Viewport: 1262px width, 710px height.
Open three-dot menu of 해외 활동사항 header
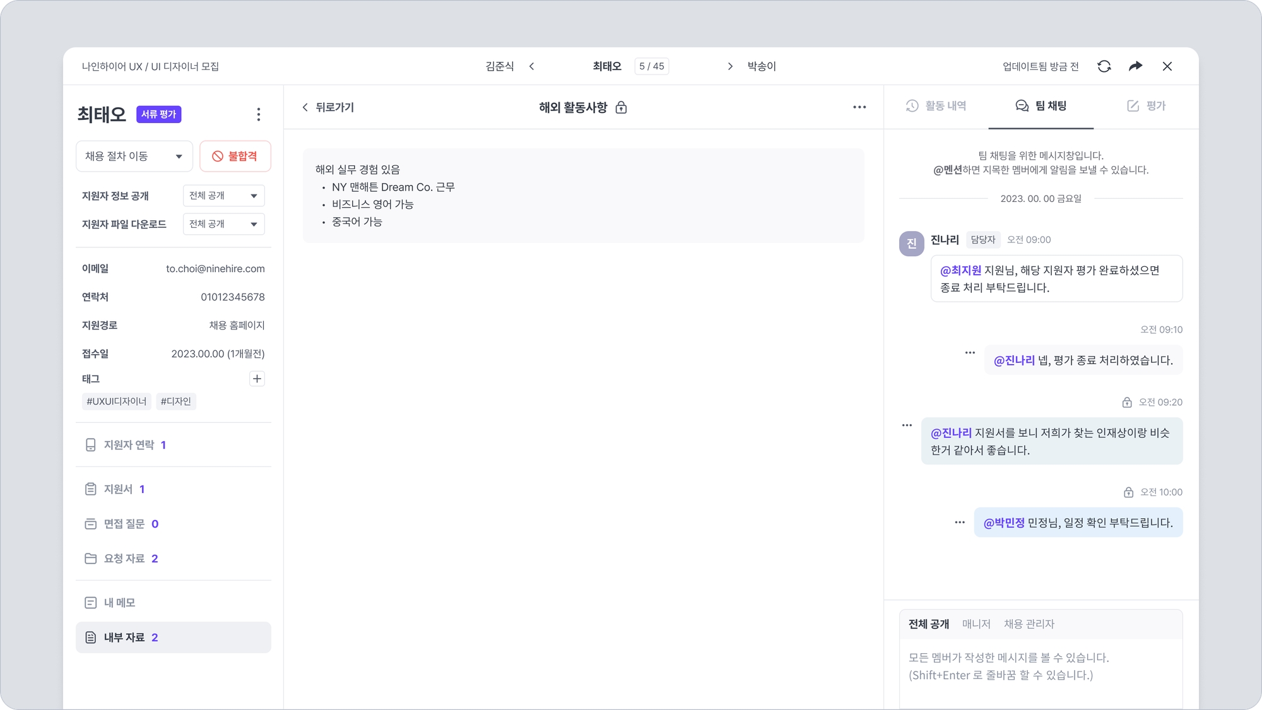click(x=859, y=107)
